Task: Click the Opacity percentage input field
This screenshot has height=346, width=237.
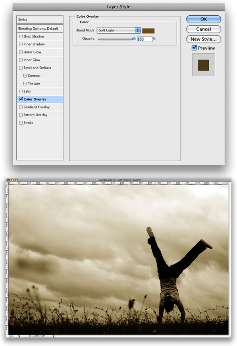Action: coord(144,39)
